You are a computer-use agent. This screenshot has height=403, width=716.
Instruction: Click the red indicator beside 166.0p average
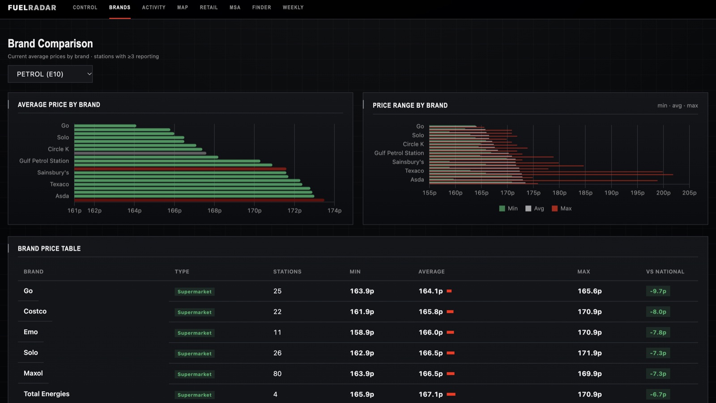click(451, 332)
